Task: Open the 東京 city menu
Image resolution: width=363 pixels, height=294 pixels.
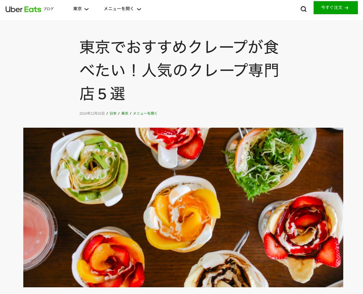Action: click(x=81, y=9)
